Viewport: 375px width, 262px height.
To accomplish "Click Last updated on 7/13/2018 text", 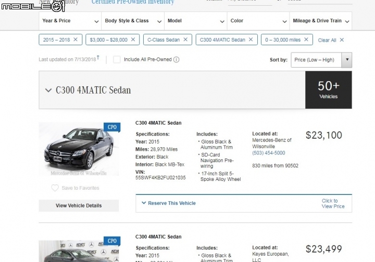I will point(67,59).
